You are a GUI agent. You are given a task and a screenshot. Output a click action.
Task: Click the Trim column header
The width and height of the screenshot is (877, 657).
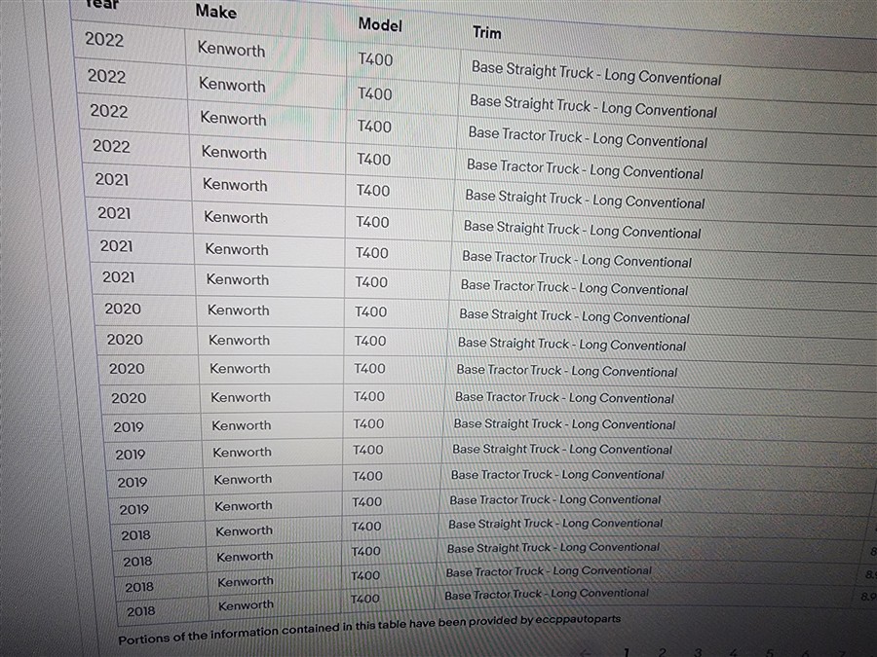pos(487,33)
